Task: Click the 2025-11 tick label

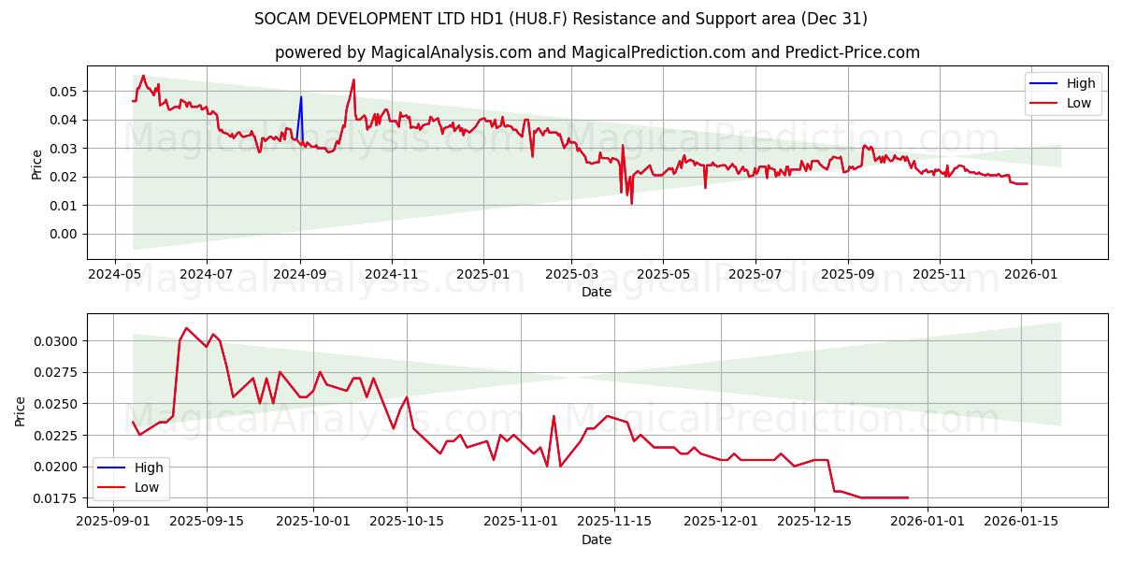Action: (940, 275)
